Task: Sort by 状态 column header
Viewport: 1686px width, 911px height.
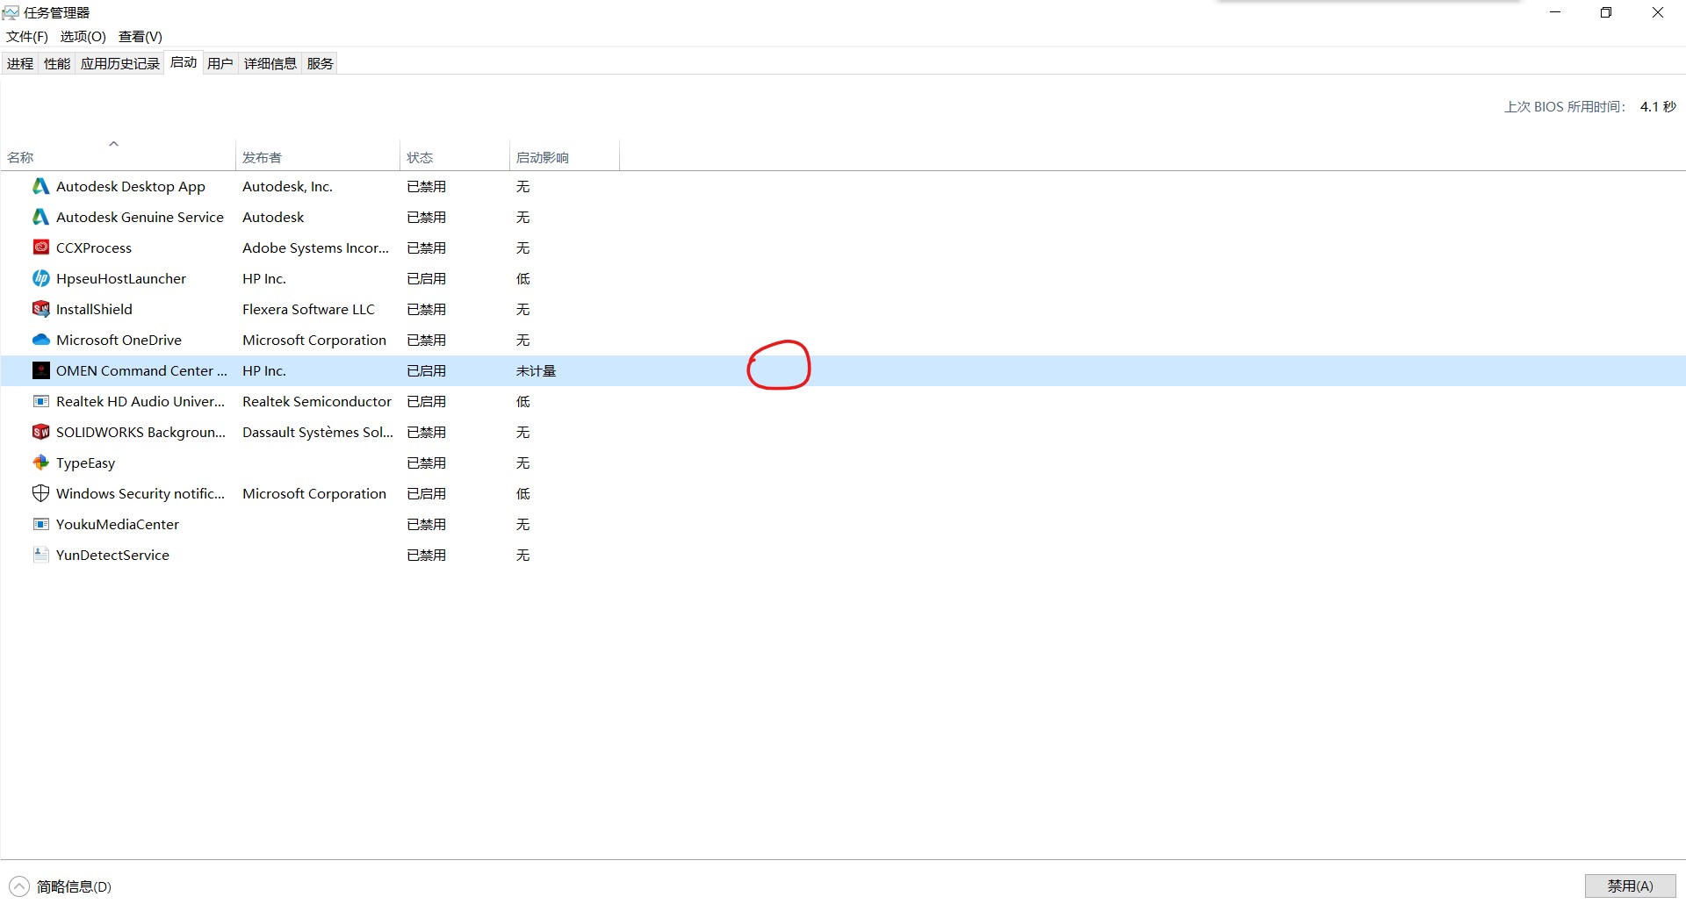Action: [420, 157]
